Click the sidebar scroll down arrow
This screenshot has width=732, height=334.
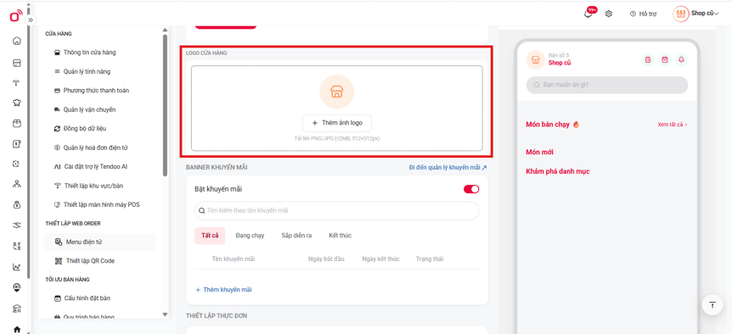[x=165, y=315]
